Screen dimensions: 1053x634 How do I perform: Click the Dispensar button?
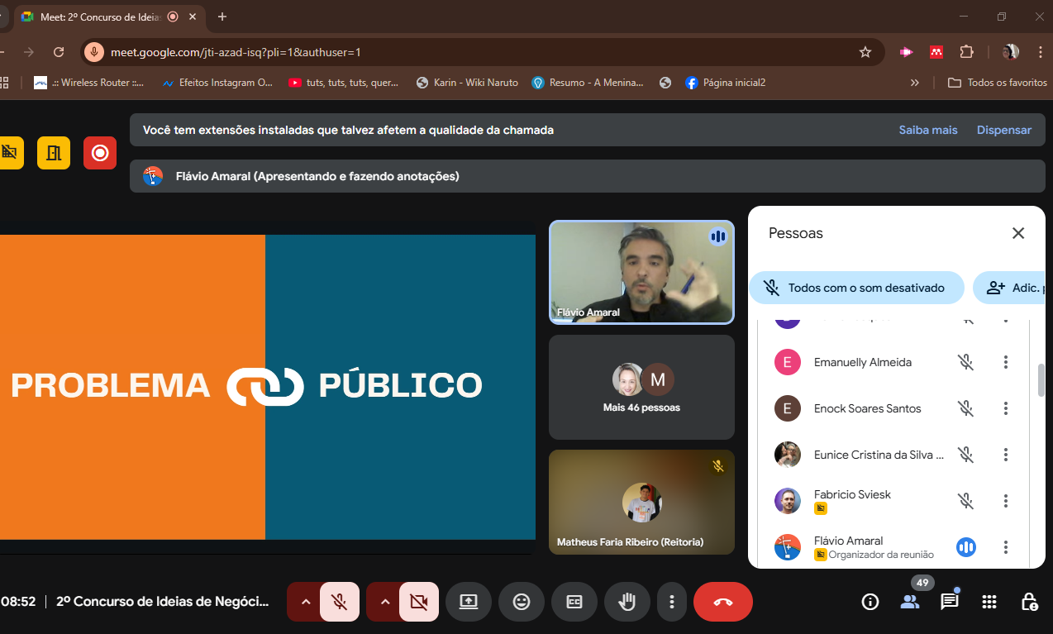tap(1004, 130)
